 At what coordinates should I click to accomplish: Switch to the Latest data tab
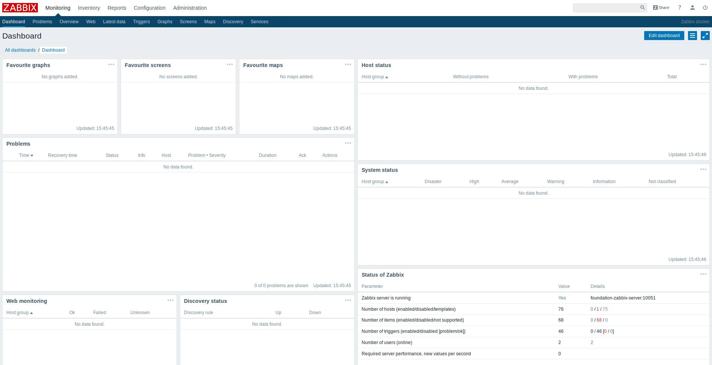pos(114,22)
